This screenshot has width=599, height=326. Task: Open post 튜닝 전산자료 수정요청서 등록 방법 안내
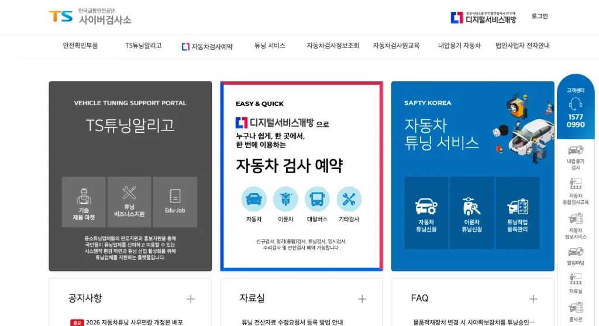(292, 322)
